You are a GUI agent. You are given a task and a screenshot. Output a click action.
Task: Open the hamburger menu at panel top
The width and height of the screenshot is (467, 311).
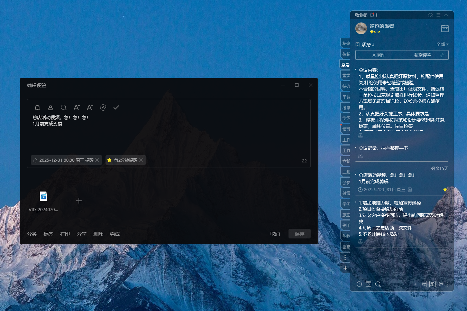[x=438, y=15]
